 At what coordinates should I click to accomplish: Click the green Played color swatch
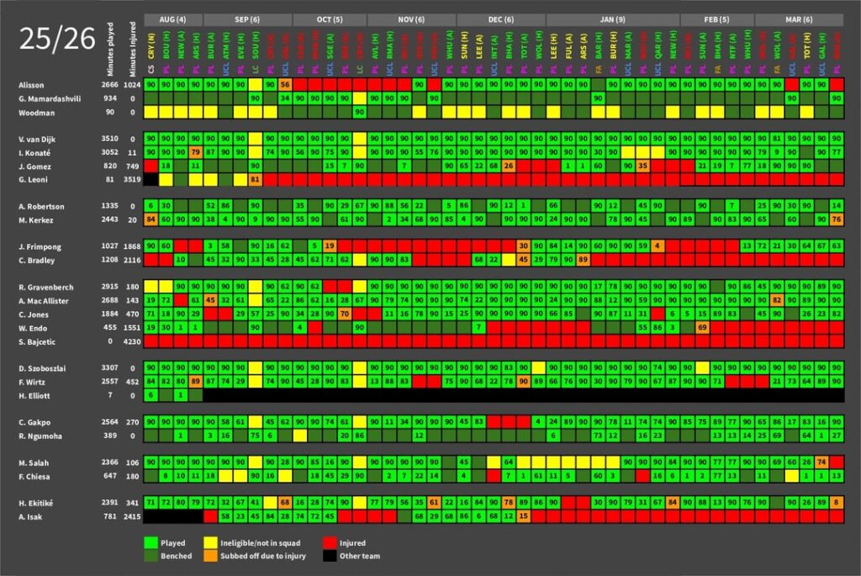[150, 542]
